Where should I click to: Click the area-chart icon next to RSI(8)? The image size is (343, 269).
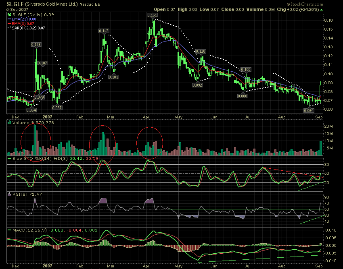click(9, 194)
